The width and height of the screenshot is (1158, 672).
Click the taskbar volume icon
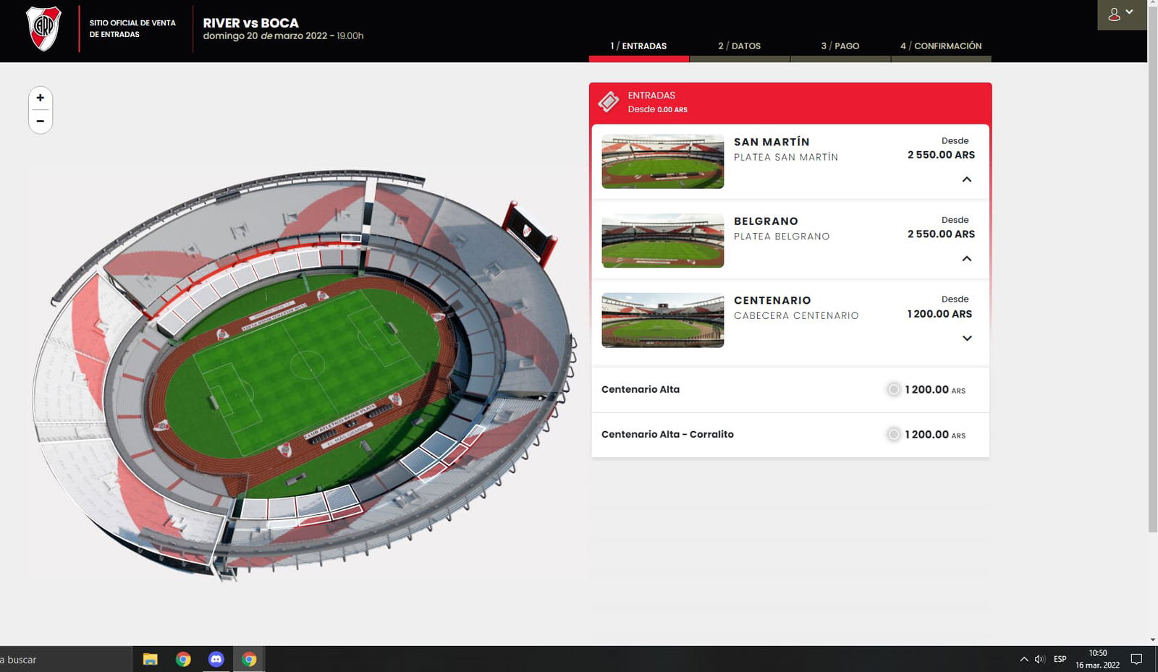click(x=1039, y=659)
